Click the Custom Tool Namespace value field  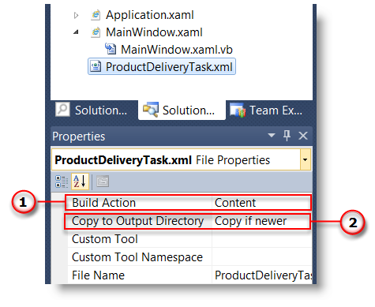point(262,257)
